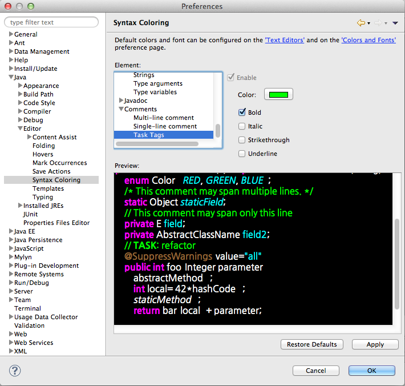The height and width of the screenshot is (386, 405).
Task: Select Remote Systems entry
Action: tap(39, 274)
